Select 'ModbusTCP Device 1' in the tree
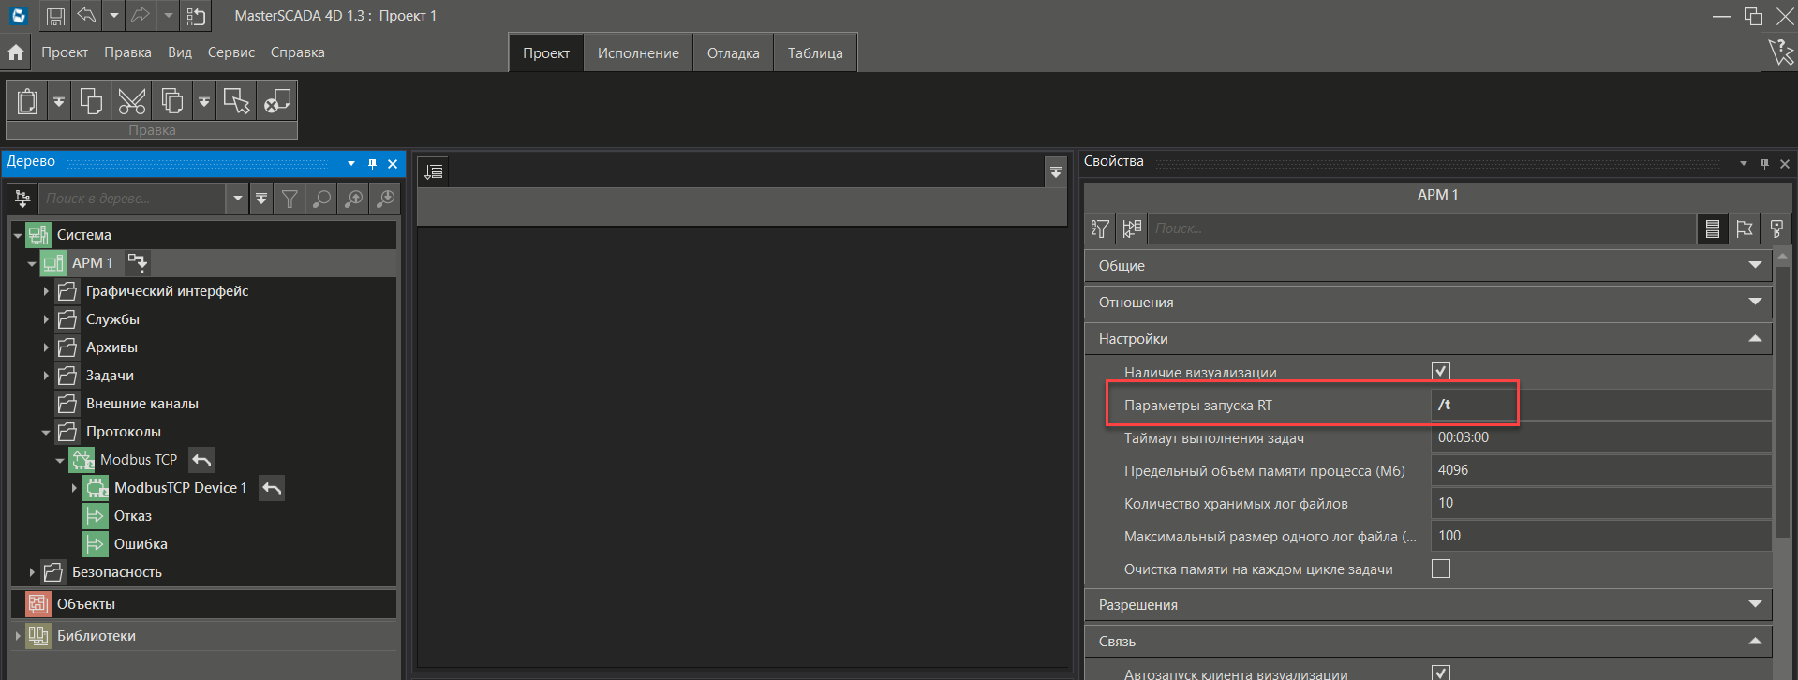Viewport: 1798px width, 680px height. pos(180,488)
